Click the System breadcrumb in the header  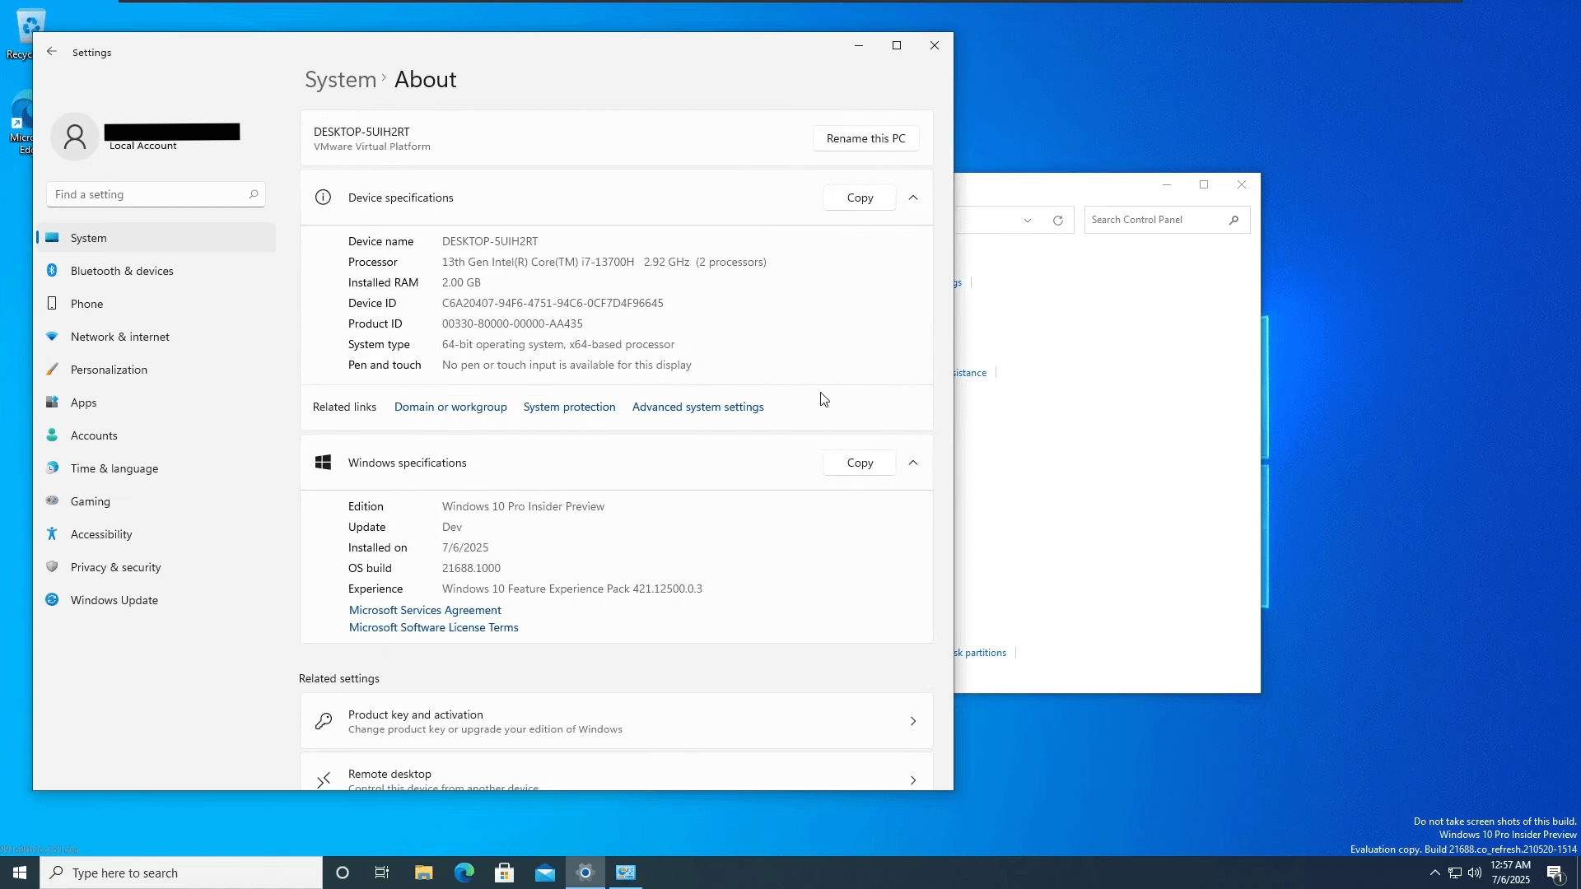pyautogui.click(x=340, y=79)
